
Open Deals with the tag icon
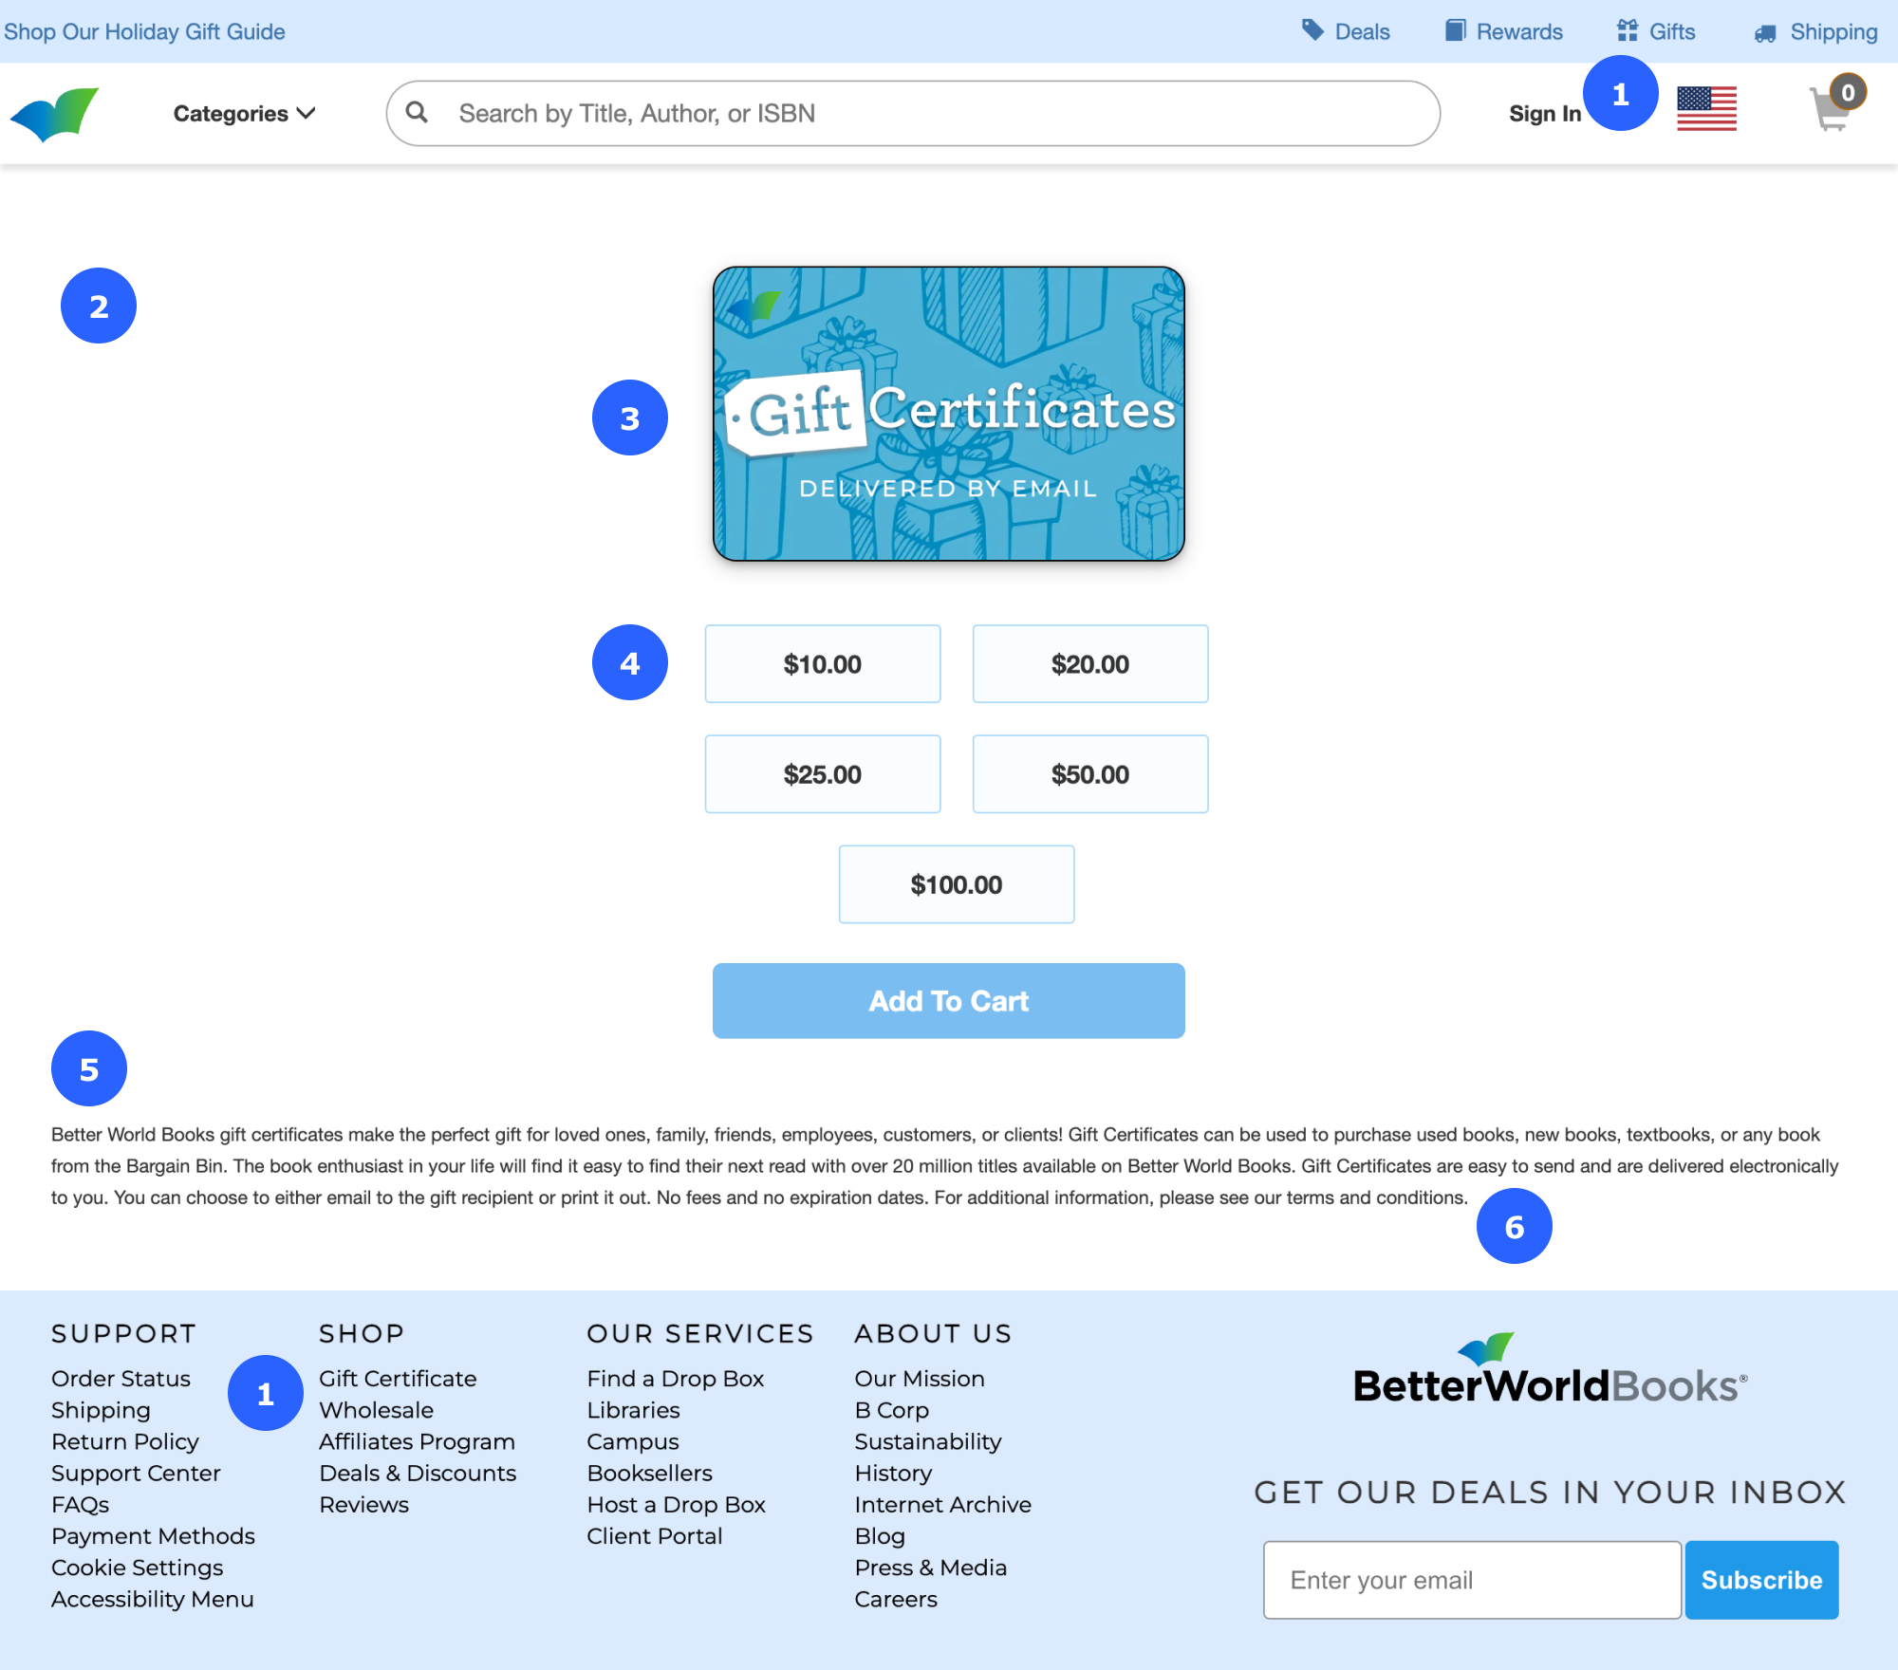[x=1346, y=31]
